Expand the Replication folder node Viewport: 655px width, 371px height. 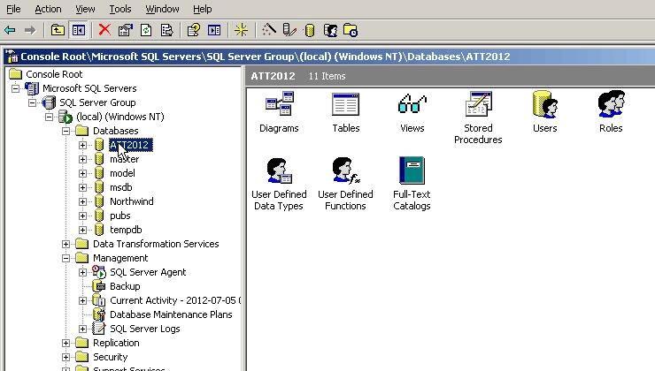[x=66, y=343]
